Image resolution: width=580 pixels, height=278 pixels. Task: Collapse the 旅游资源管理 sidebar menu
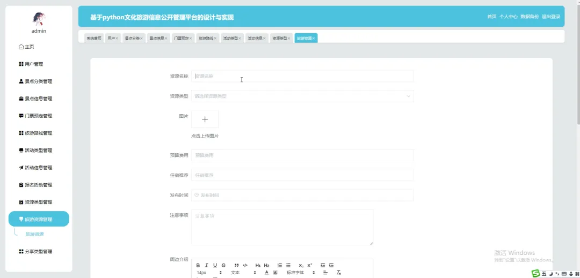pos(39,219)
